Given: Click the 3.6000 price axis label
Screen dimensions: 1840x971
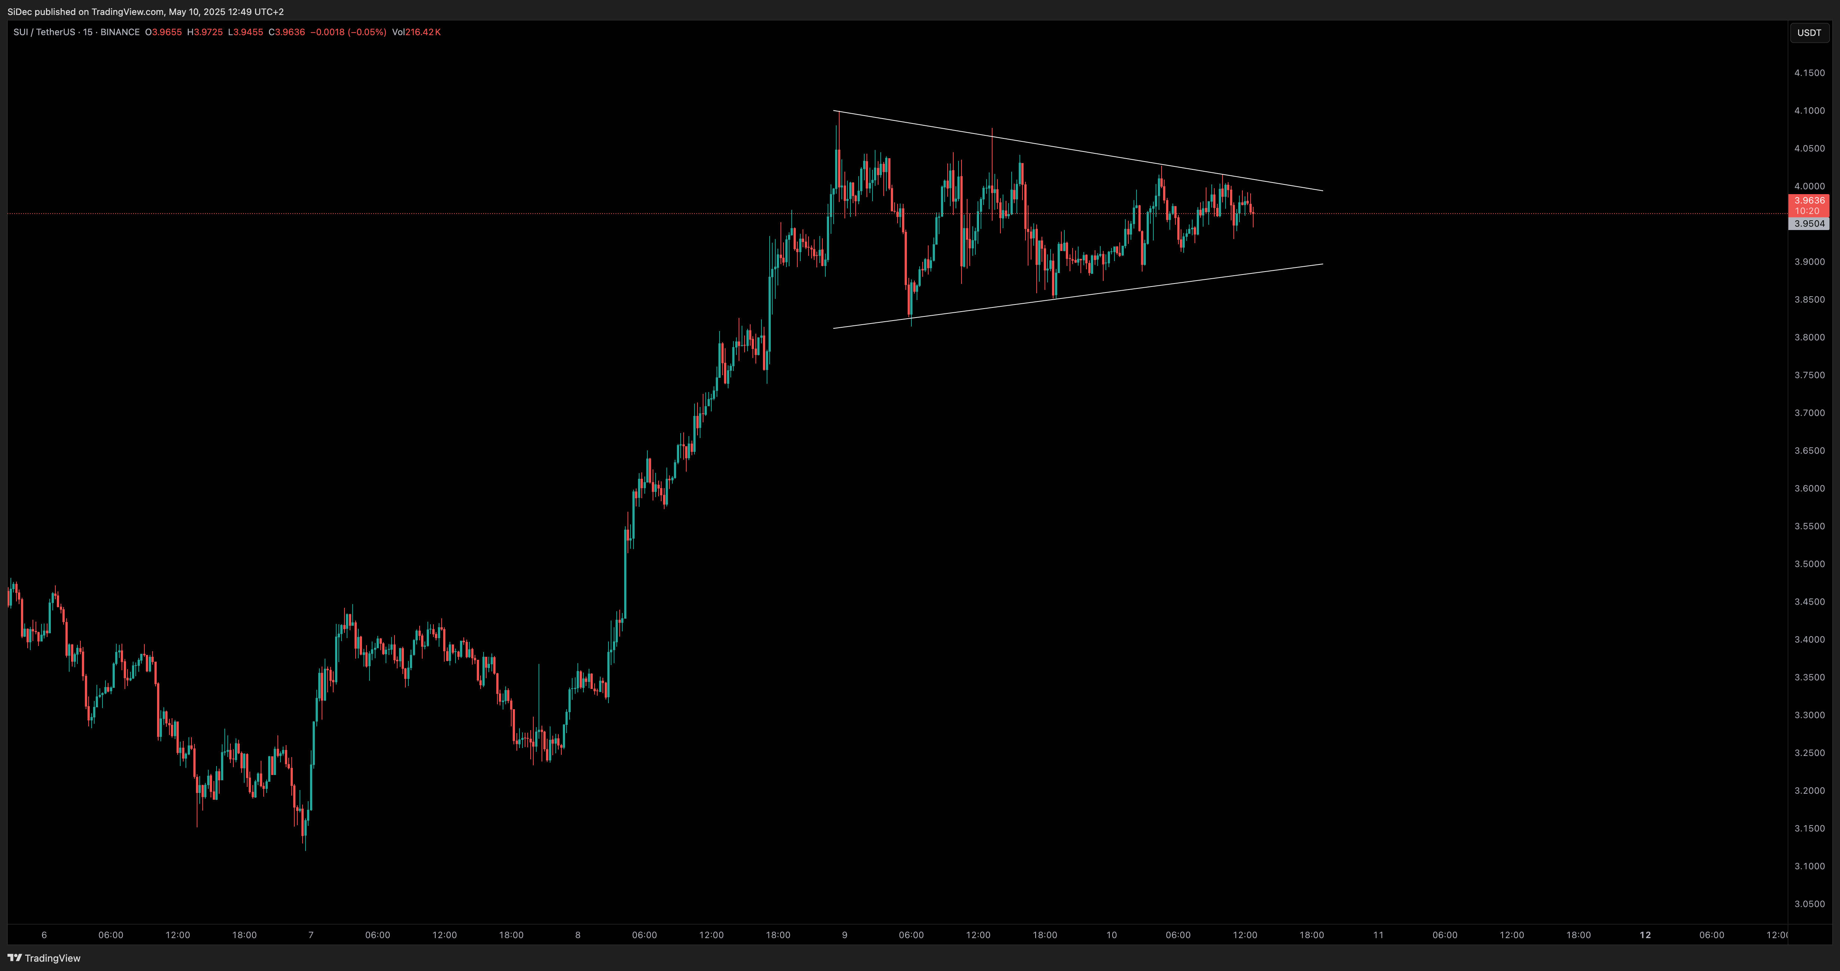Looking at the screenshot, I should [x=1809, y=489].
